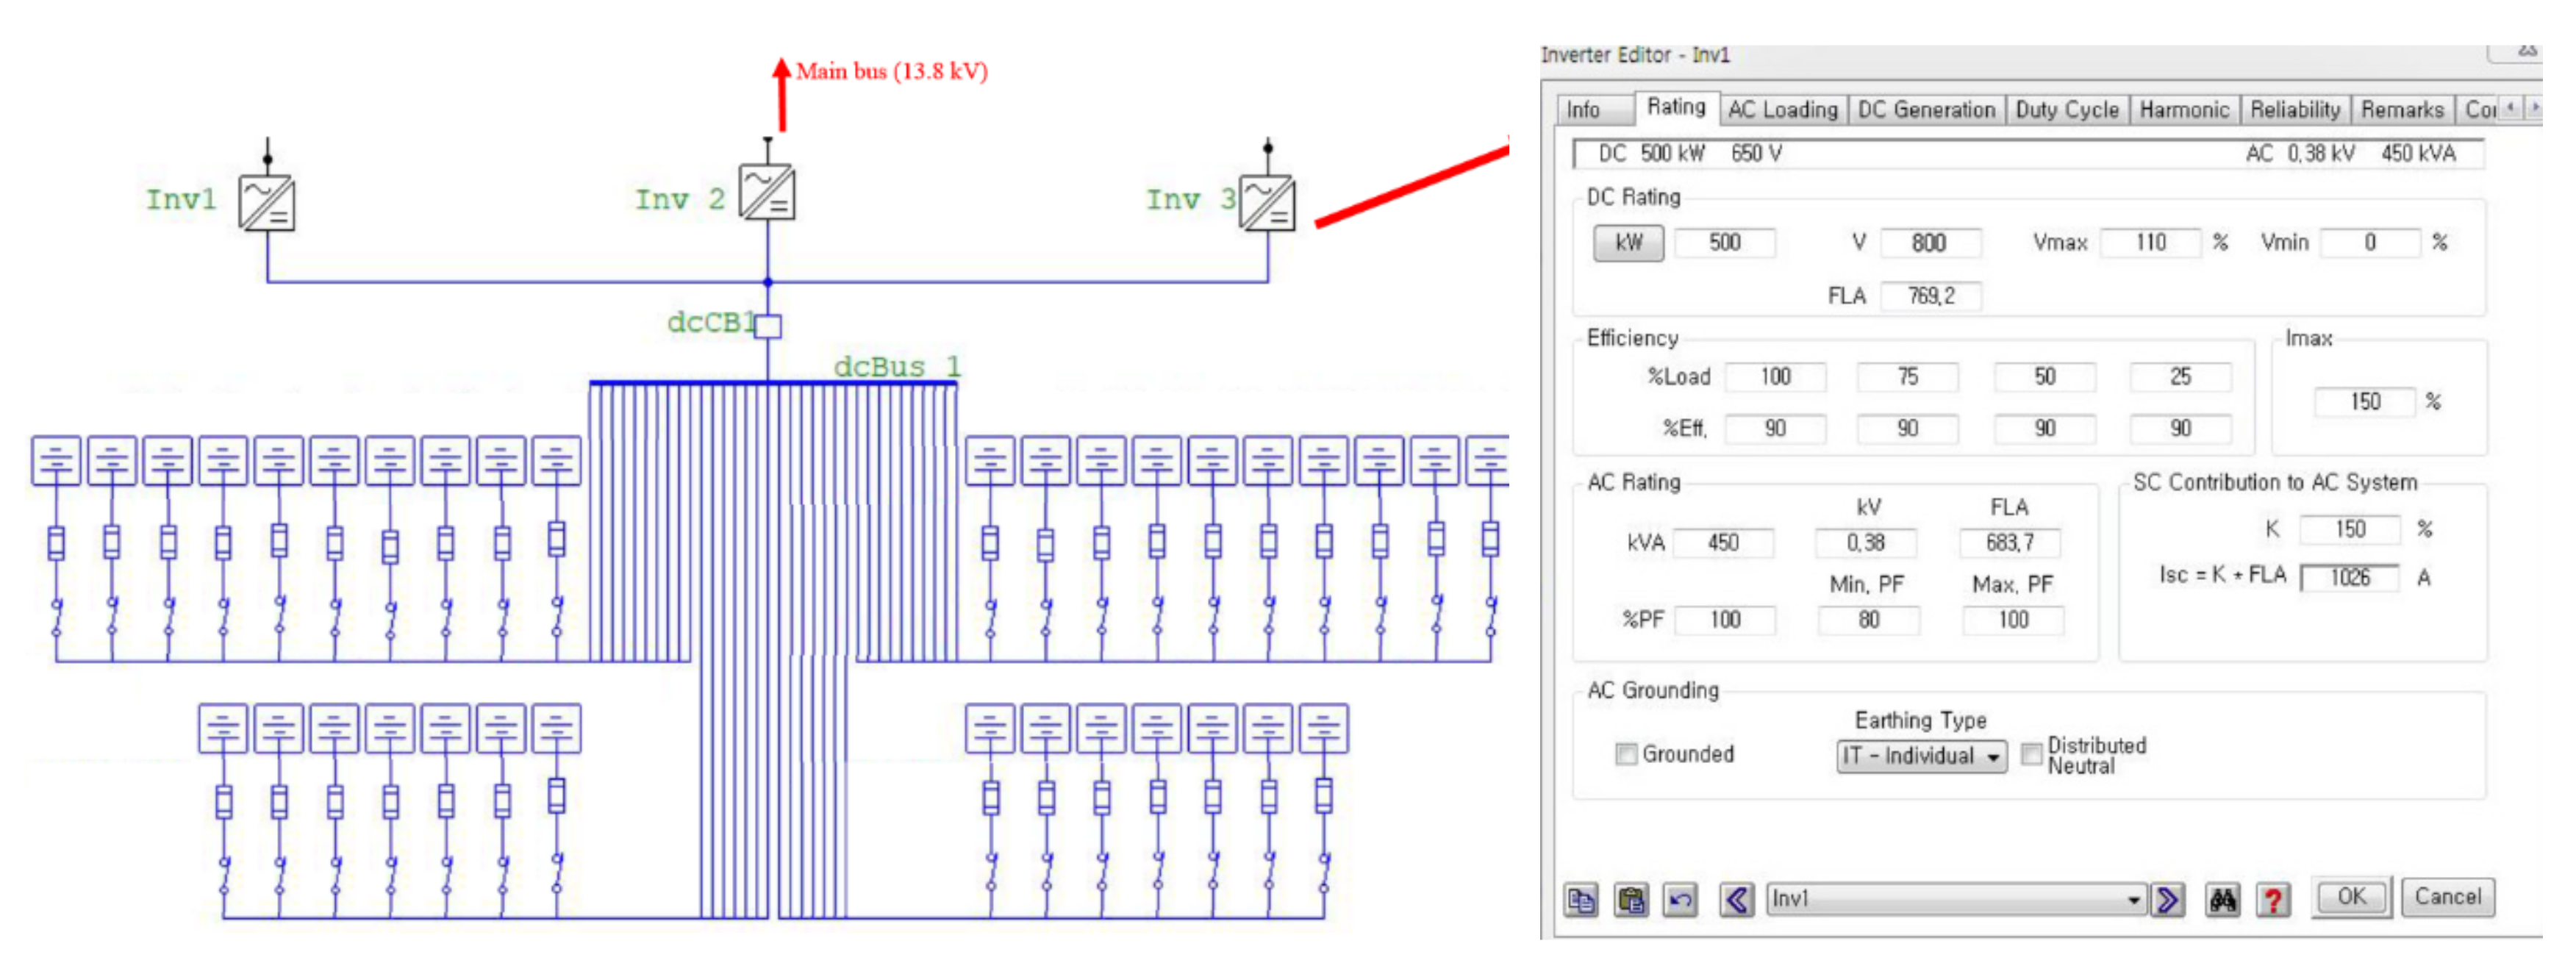
Task: Click the AC kVA input field
Action: tap(1723, 543)
